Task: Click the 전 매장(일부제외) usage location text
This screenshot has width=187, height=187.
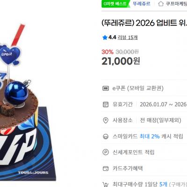Action: click(x=160, y=120)
